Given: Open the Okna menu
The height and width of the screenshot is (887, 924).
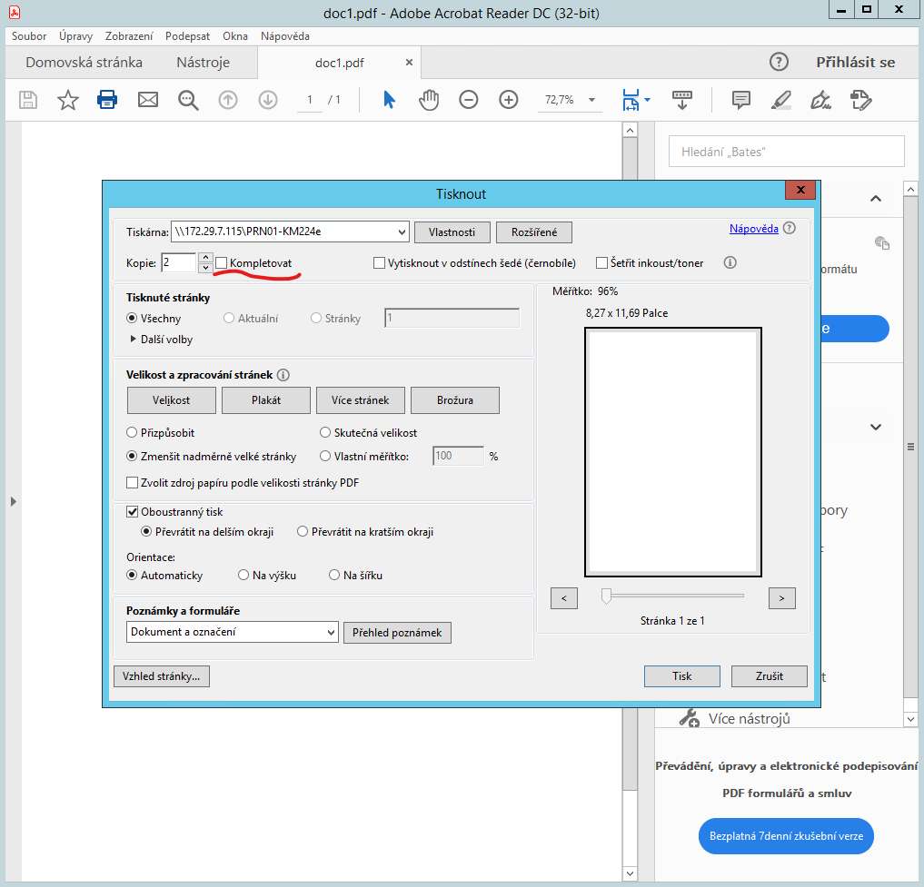Looking at the screenshot, I should point(235,36).
